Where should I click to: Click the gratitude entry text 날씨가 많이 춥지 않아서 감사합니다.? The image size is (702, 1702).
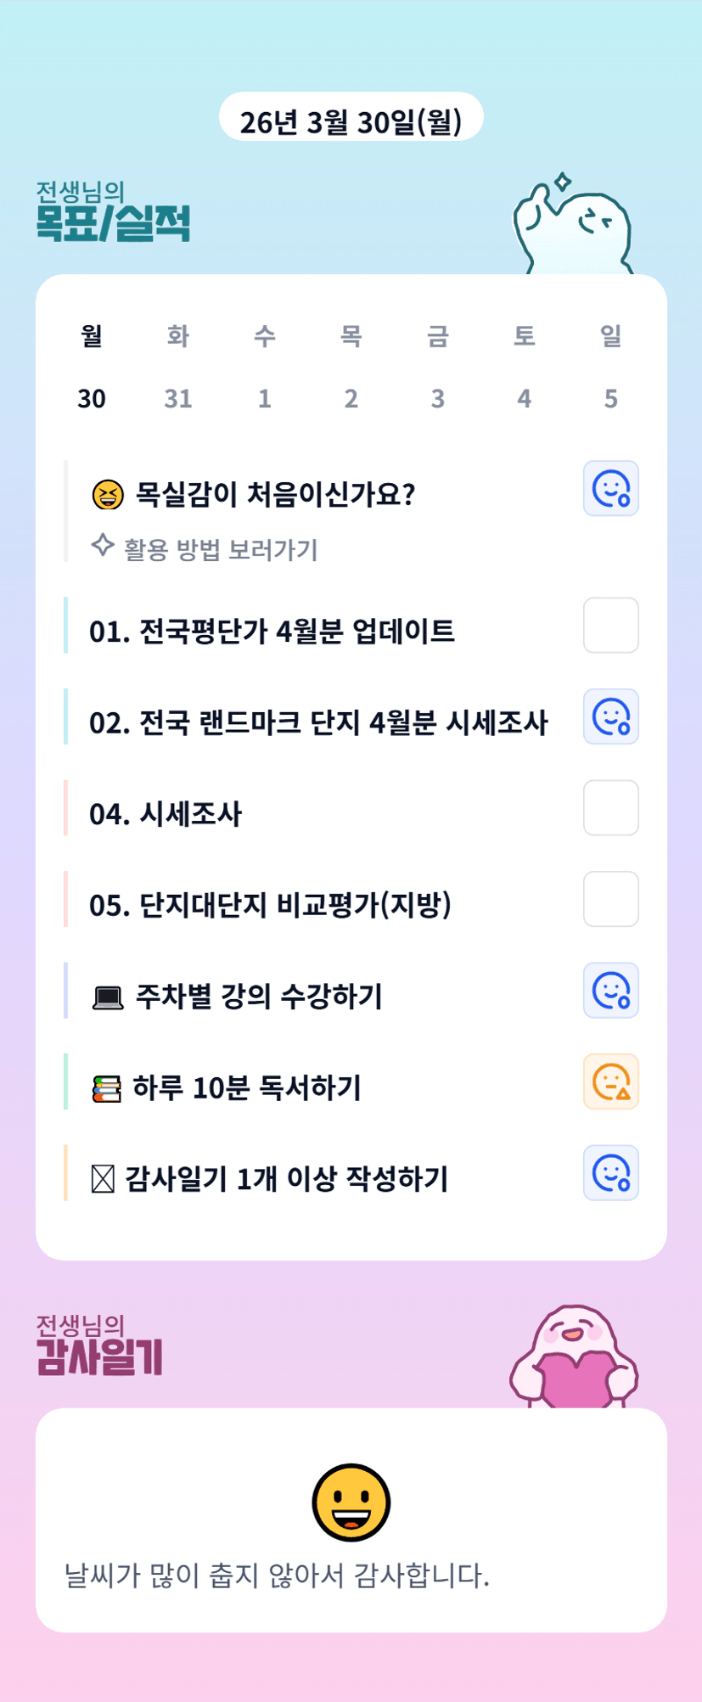(x=278, y=1576)
